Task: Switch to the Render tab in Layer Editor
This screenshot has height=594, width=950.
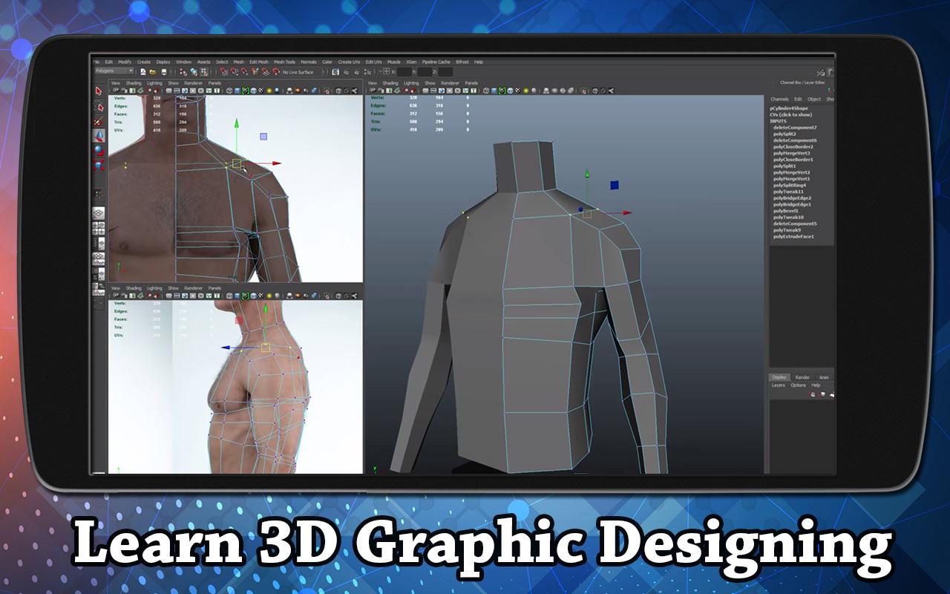Action: (802, 377)
